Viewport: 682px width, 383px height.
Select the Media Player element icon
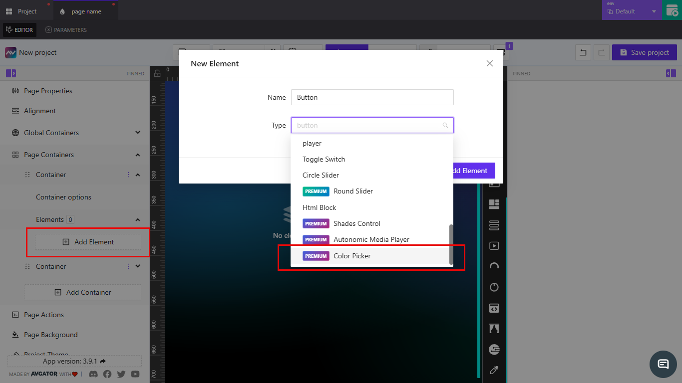pyautogui.click(x=494, y=245)
